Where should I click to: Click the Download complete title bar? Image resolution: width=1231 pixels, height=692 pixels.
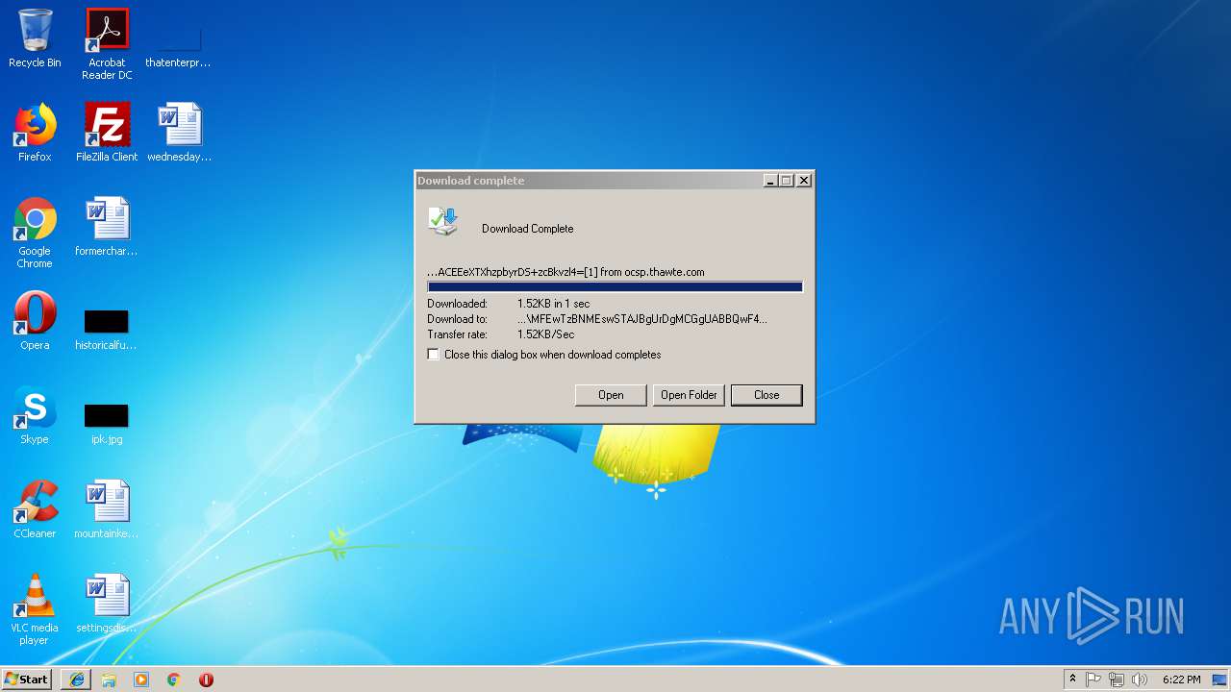[x=589, y=181]
